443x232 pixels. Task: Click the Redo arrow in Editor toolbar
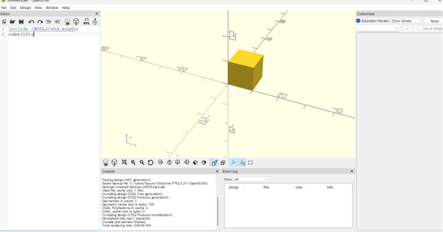click(40, 22)
